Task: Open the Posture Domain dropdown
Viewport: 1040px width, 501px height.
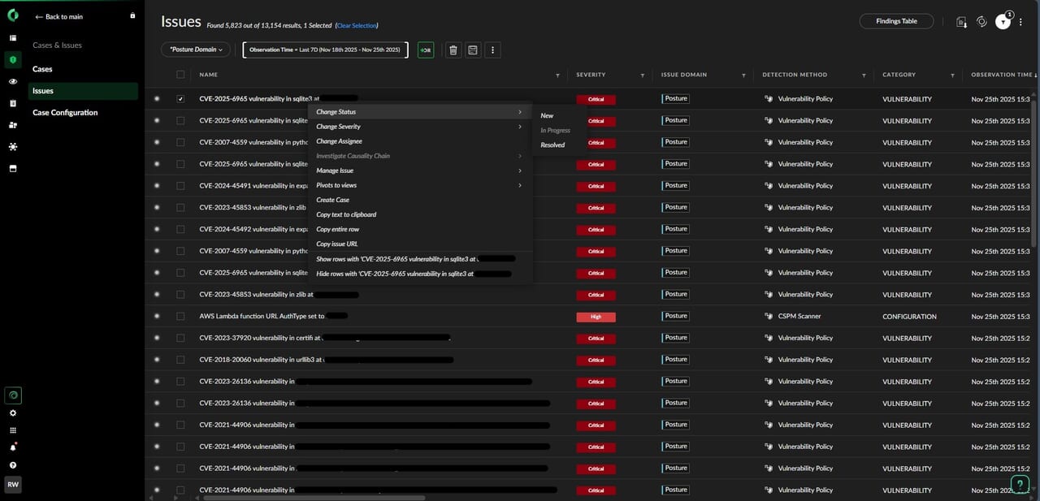Action: [196, 50]
